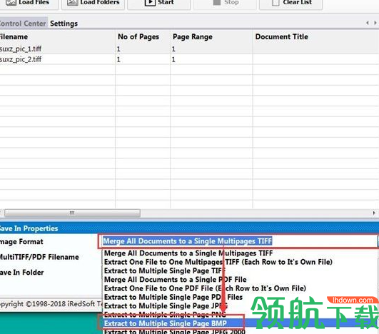The image size is (379, 334).
Task: Switch to the Control Center tab
Action: tap(23, 24)
